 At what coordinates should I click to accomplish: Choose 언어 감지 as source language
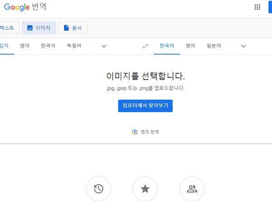5,46
